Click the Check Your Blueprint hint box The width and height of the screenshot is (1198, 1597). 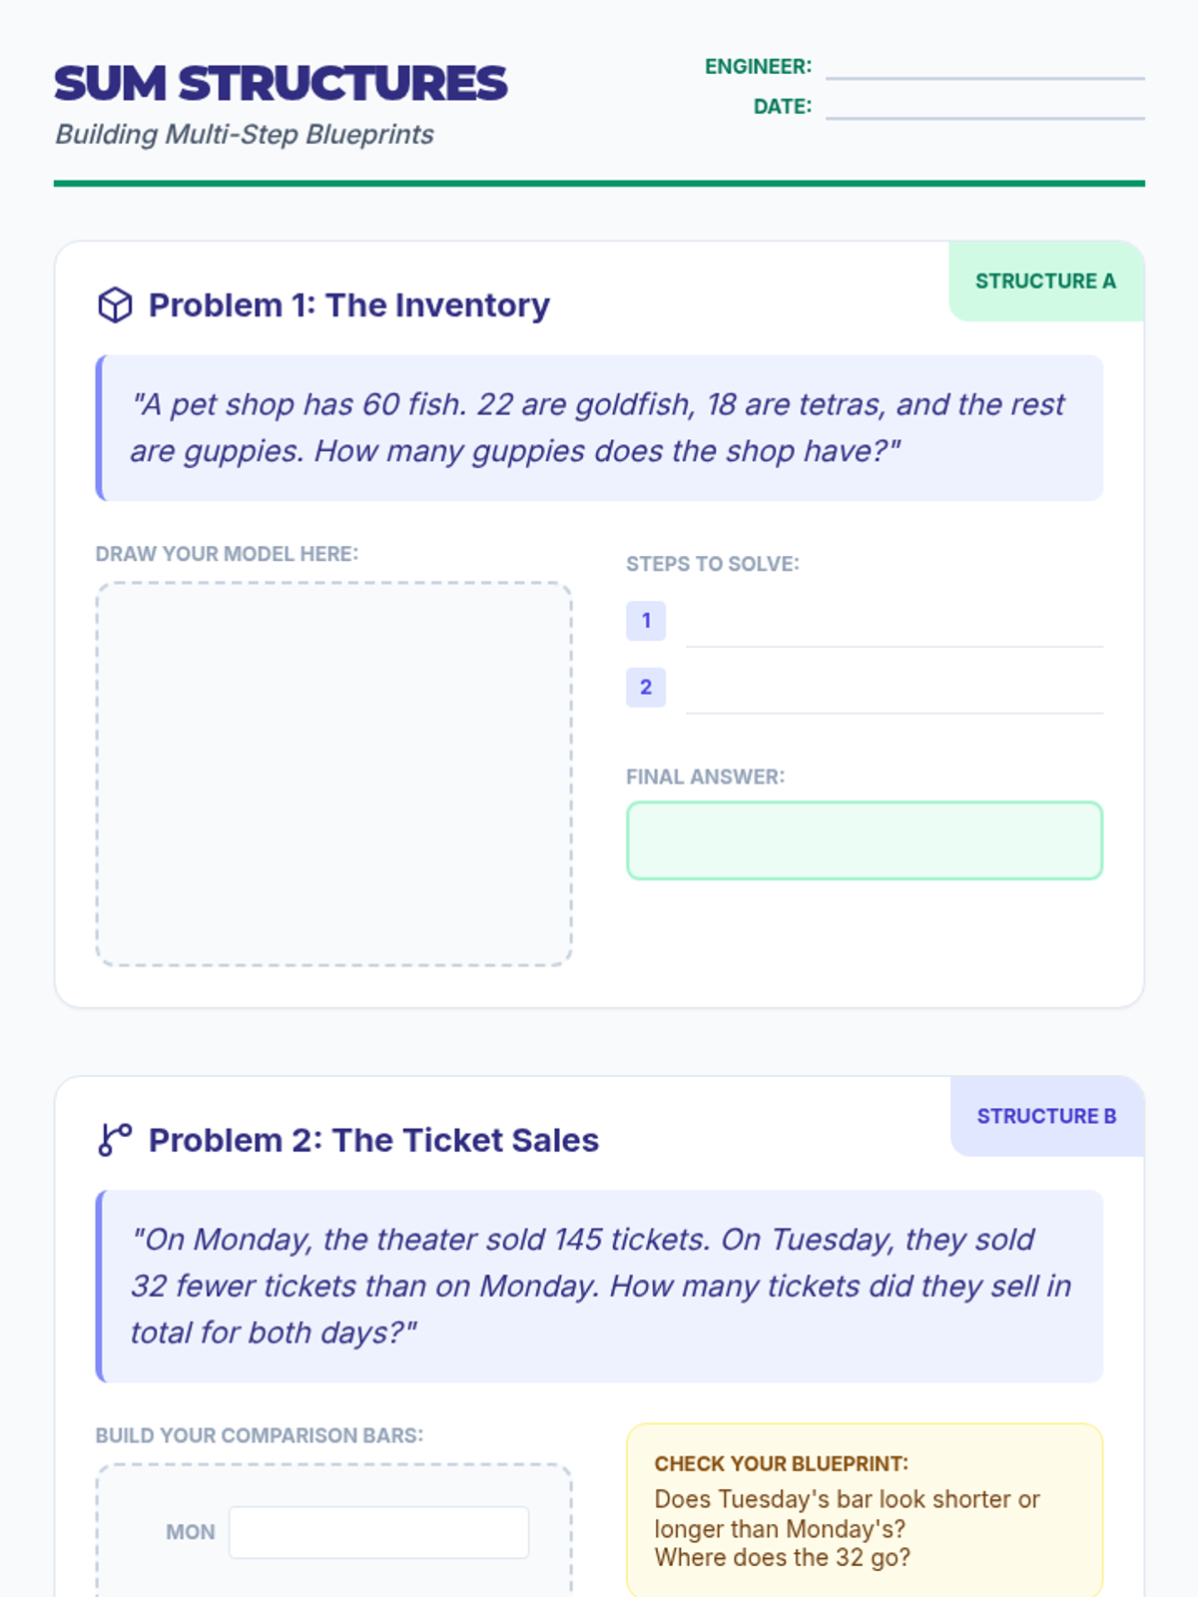(865, 1511)
